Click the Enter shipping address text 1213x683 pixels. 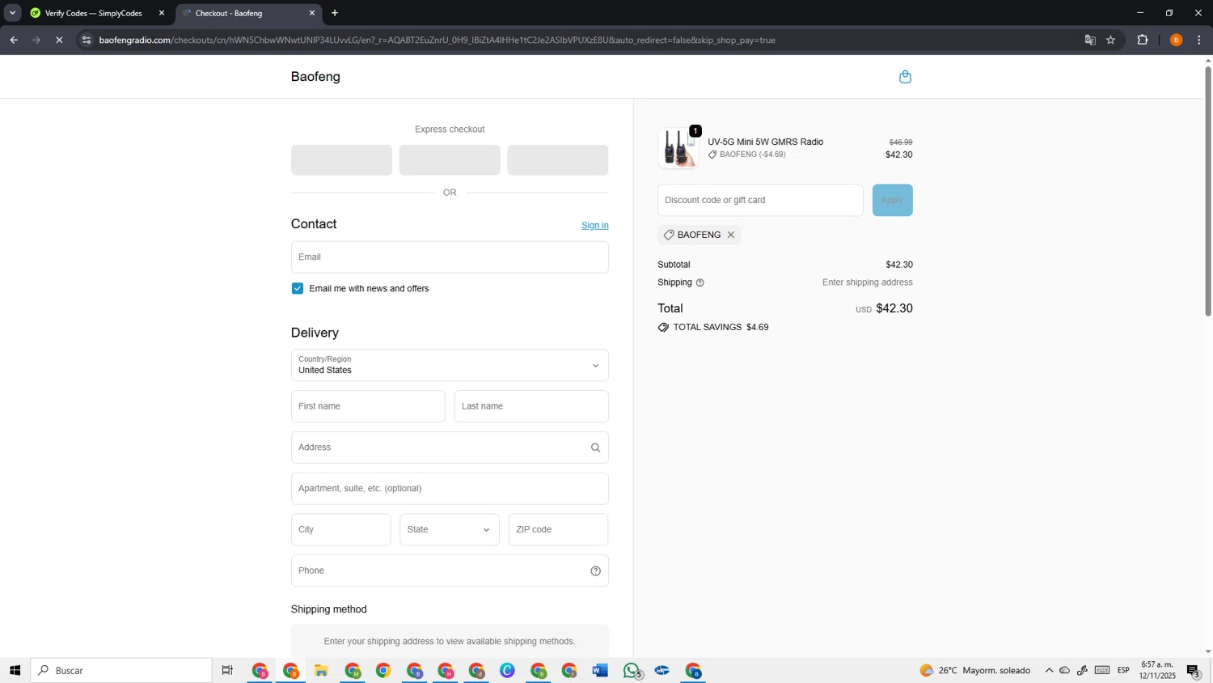867,282
